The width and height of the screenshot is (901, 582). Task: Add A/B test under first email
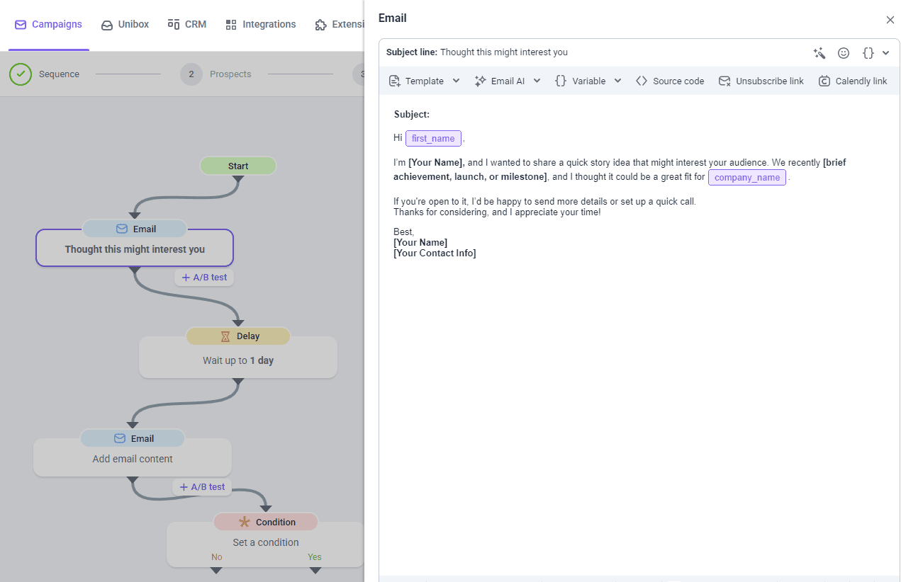point(204,278)
